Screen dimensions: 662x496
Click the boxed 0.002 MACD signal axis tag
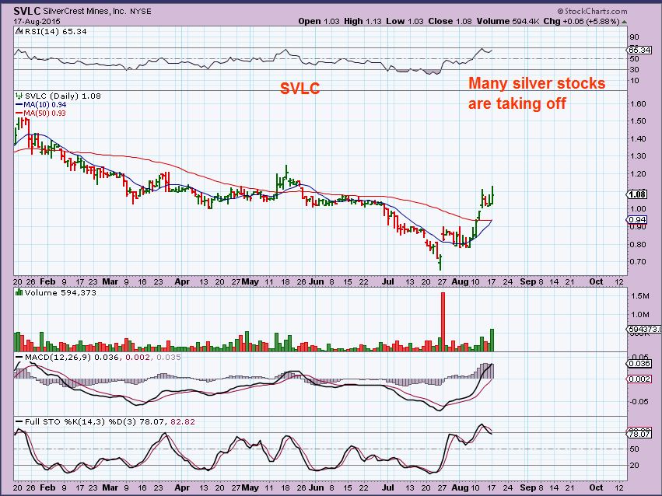point(639,379)
